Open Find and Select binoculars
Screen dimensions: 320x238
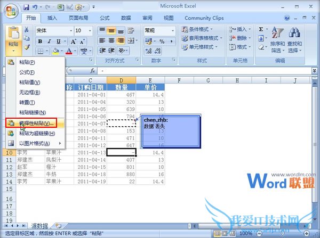294,40
